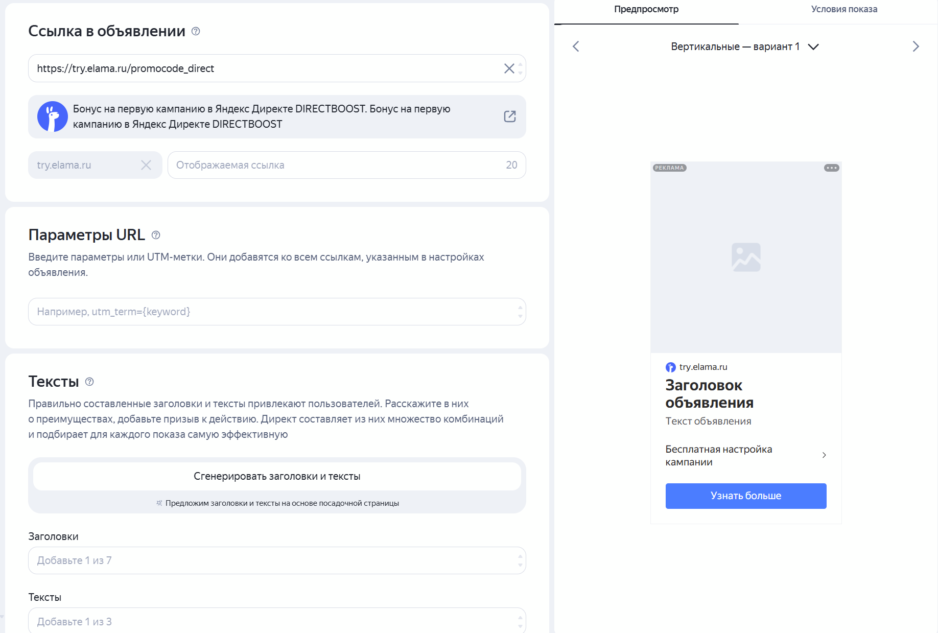Screen dimensions: 938x633
Task: Open landing page via external link icon
Action: (x=510, y=116)
